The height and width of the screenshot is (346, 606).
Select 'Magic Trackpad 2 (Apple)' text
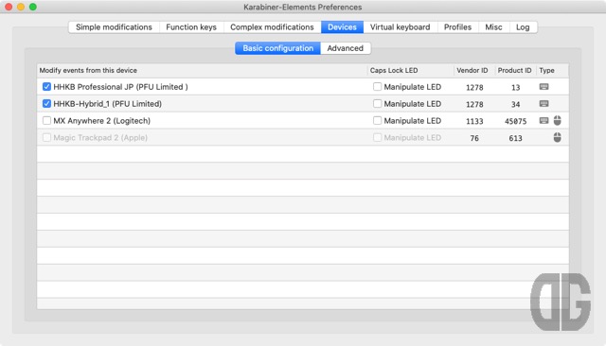(x=100, y=138)
